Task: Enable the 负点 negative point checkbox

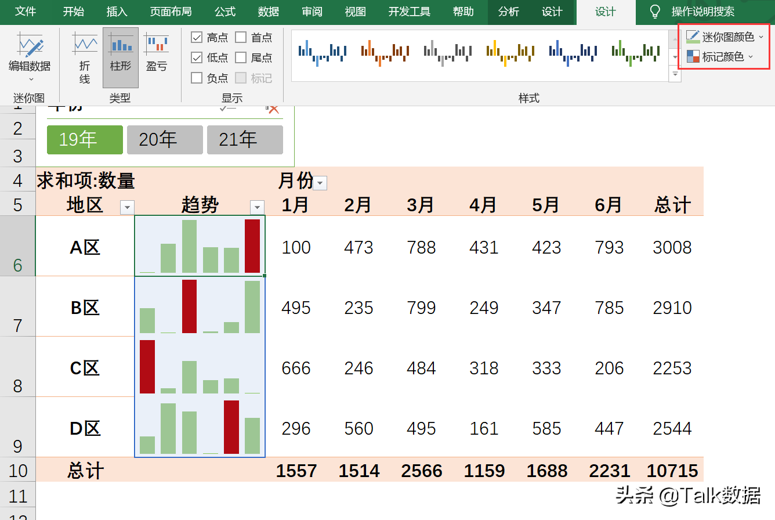Action: tap(197, 78)
